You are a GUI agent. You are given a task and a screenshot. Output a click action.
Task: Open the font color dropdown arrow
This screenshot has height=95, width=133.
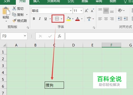(82, 19)
